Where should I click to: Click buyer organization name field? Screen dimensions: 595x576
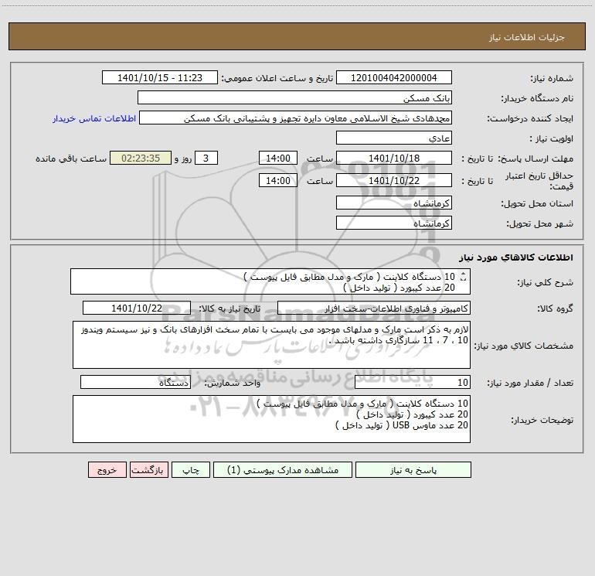coord(294,97)
